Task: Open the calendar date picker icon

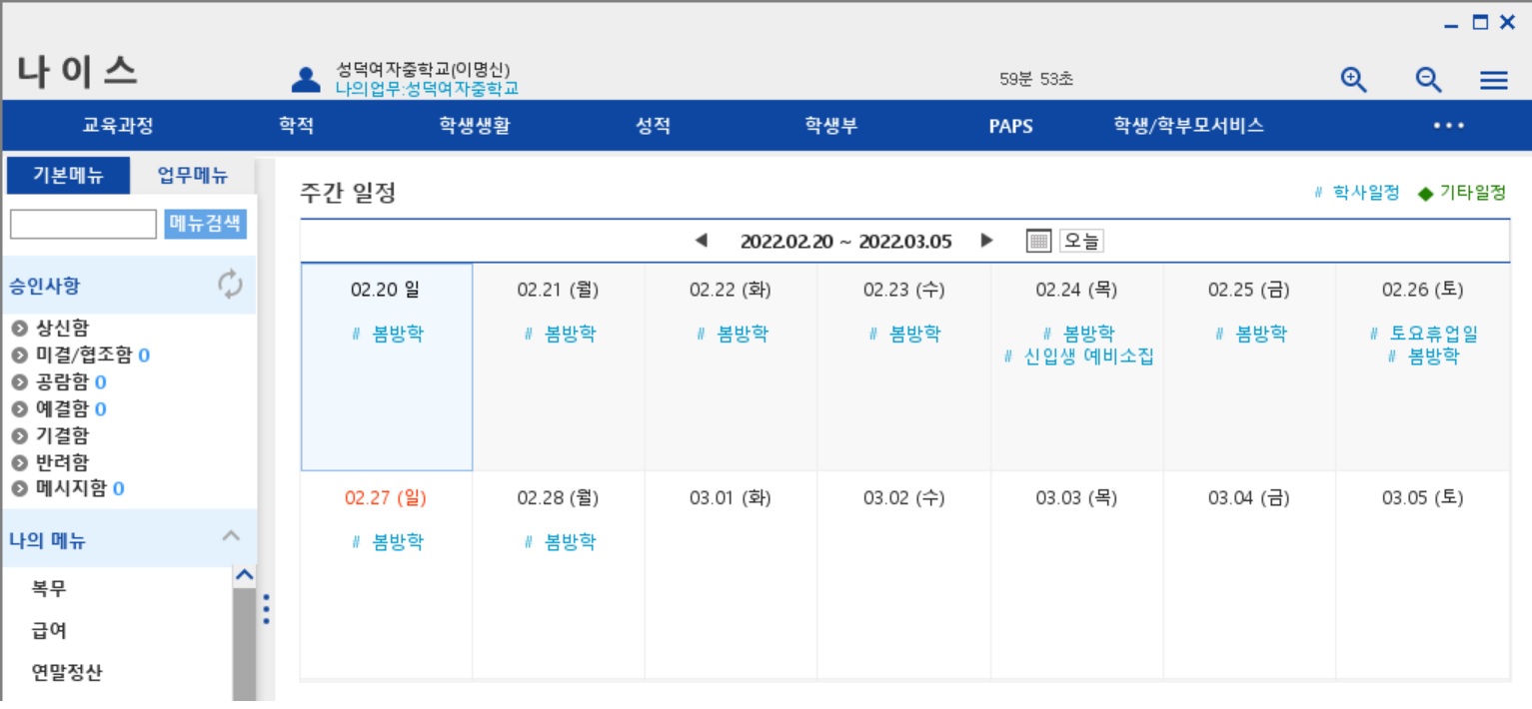Action: pyautogui.click(x=1039, y=241)
